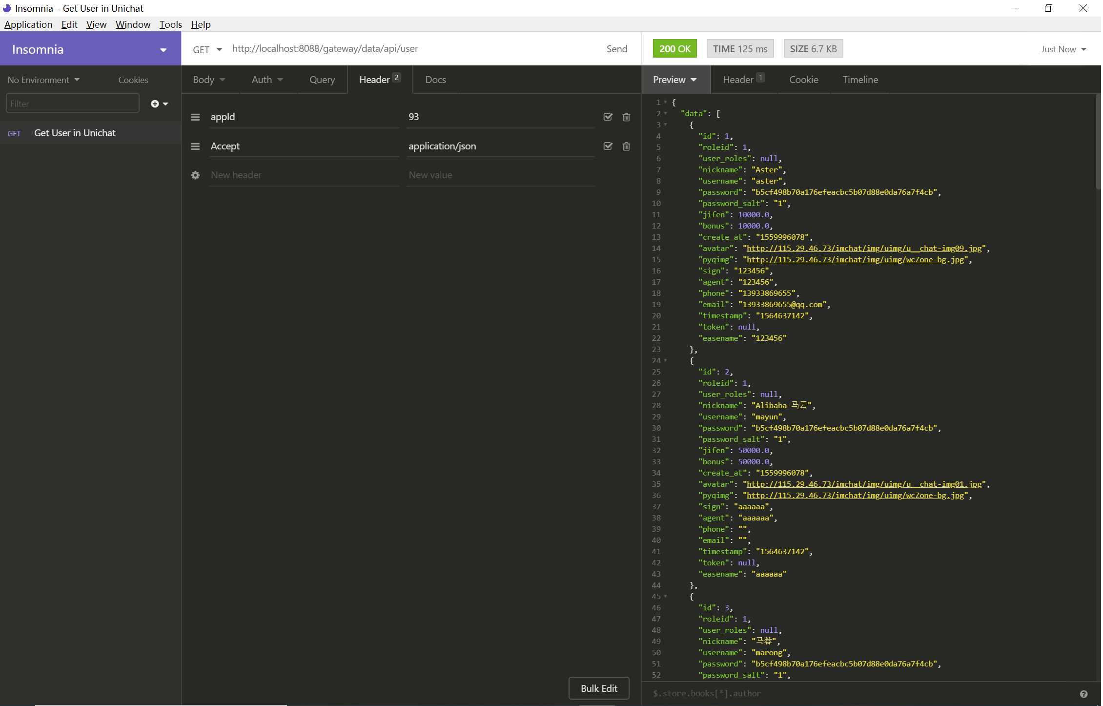Viewport: 1103px width, 706px height.
Task: Toggle the Accept header enabled checkbox
Action: [608, 146]
